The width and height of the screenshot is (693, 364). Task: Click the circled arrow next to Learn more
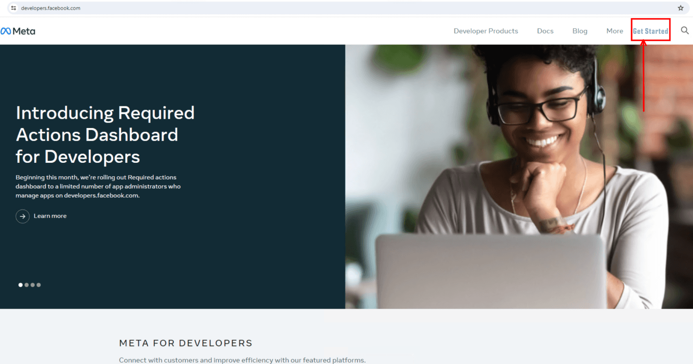[23, 216]
